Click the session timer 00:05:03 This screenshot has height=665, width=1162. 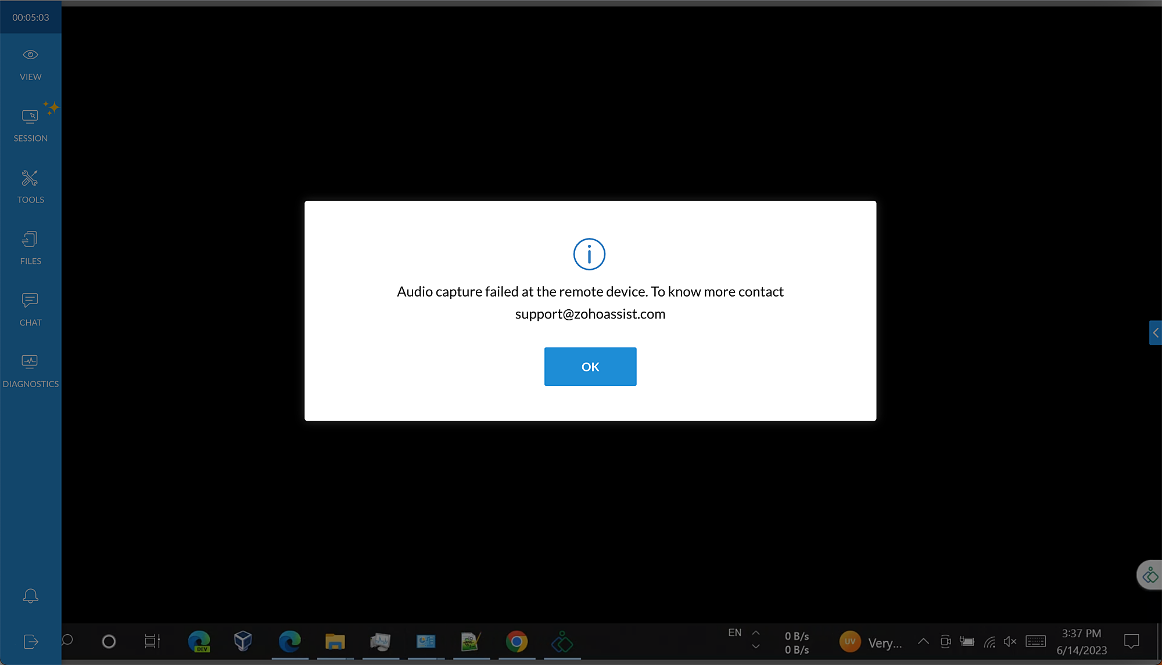point(30,17)
